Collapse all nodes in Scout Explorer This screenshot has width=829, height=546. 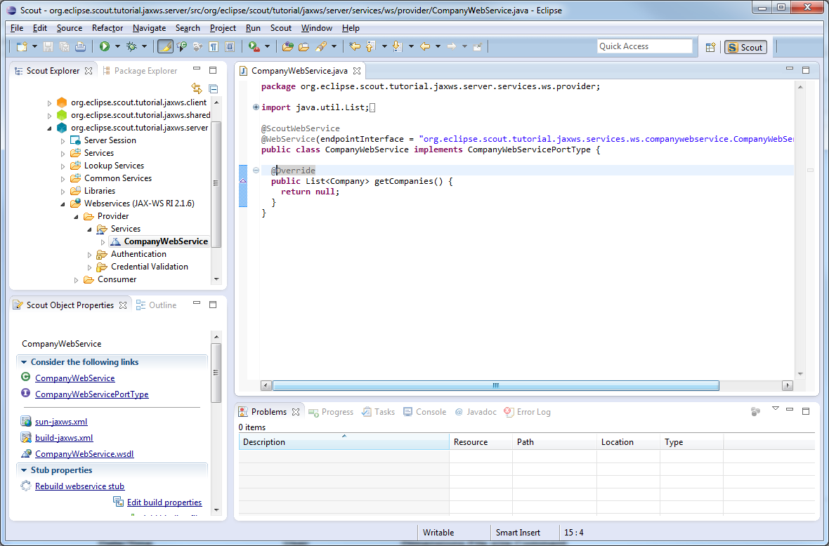click(x=213, y=88)
